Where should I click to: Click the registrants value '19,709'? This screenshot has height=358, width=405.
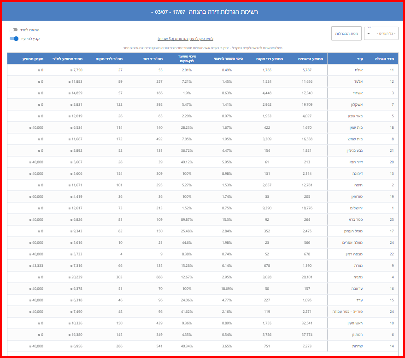click(x=307, y=105)
